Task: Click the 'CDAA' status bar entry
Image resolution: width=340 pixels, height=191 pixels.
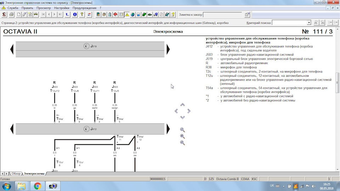Action: click(245, 179)
